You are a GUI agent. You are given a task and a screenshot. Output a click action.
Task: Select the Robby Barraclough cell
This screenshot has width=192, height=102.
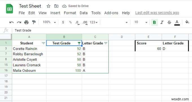[x=29, y=54]
